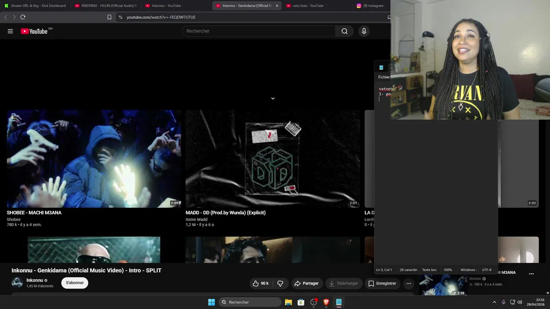Open the Inkonnu channel name link
This screenshot has height=309, width=550.
[x=35, y=280]
